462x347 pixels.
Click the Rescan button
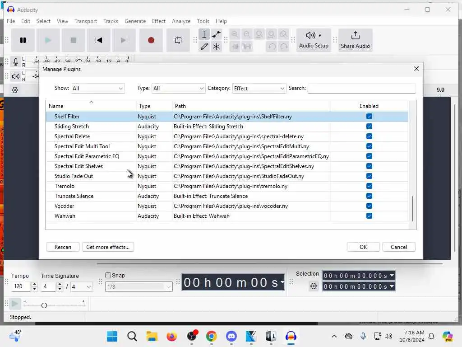63,247
